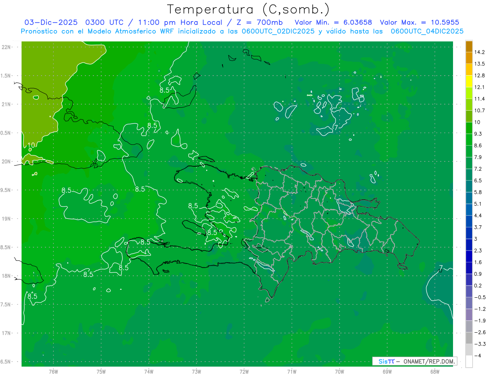Click longitude axis label "70W"
The height and width of the screenshot is (377, 488).
click(x=340, y=372)
